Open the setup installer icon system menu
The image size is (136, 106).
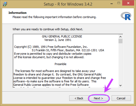[x=5, y=4]
